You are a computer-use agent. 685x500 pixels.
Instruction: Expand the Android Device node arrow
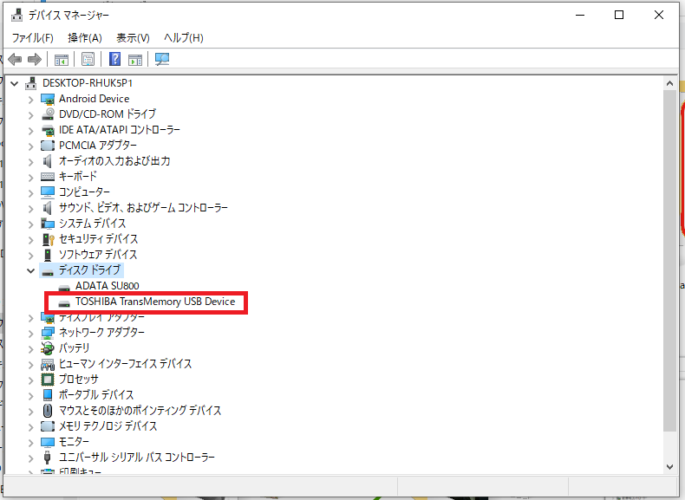pos(30,100)
